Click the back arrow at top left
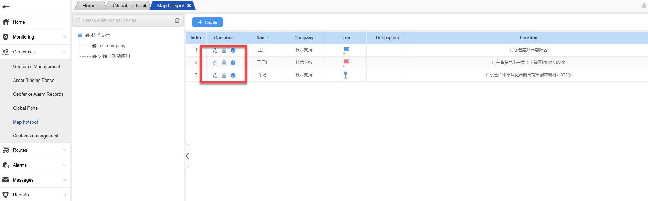The height and width of the screenshot is (201, 648). point(6,7)
